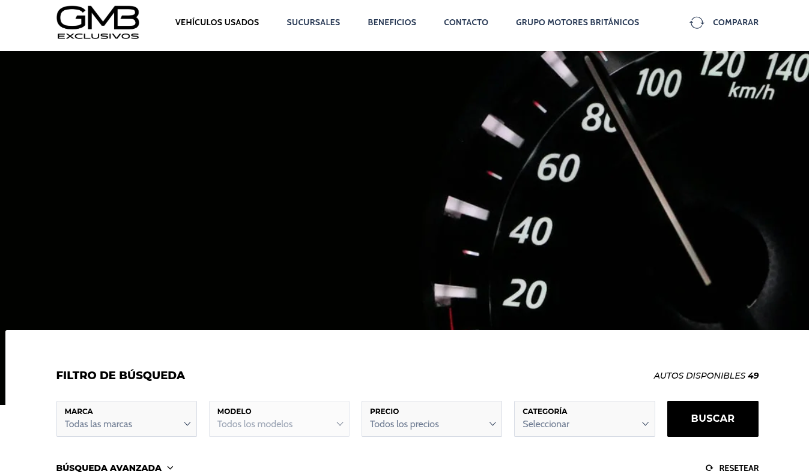Click the chevron arrow in Marca field
Screen dimensions: 809x474
click(187, 424)
